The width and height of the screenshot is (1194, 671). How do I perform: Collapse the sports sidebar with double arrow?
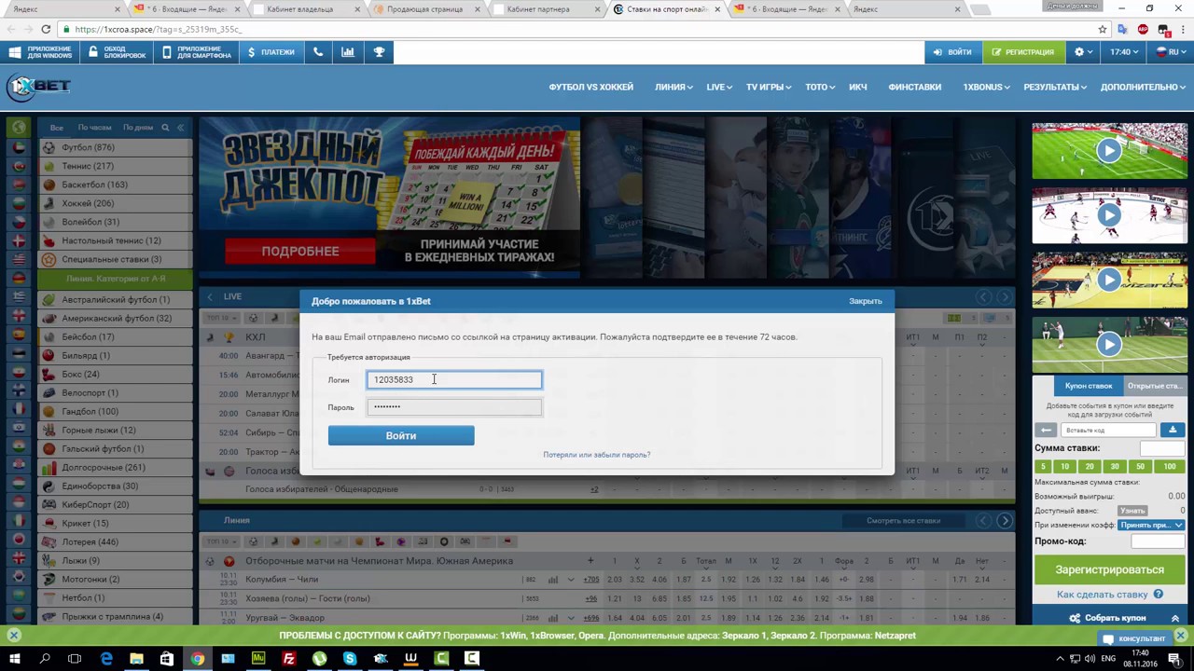[181, 128]
